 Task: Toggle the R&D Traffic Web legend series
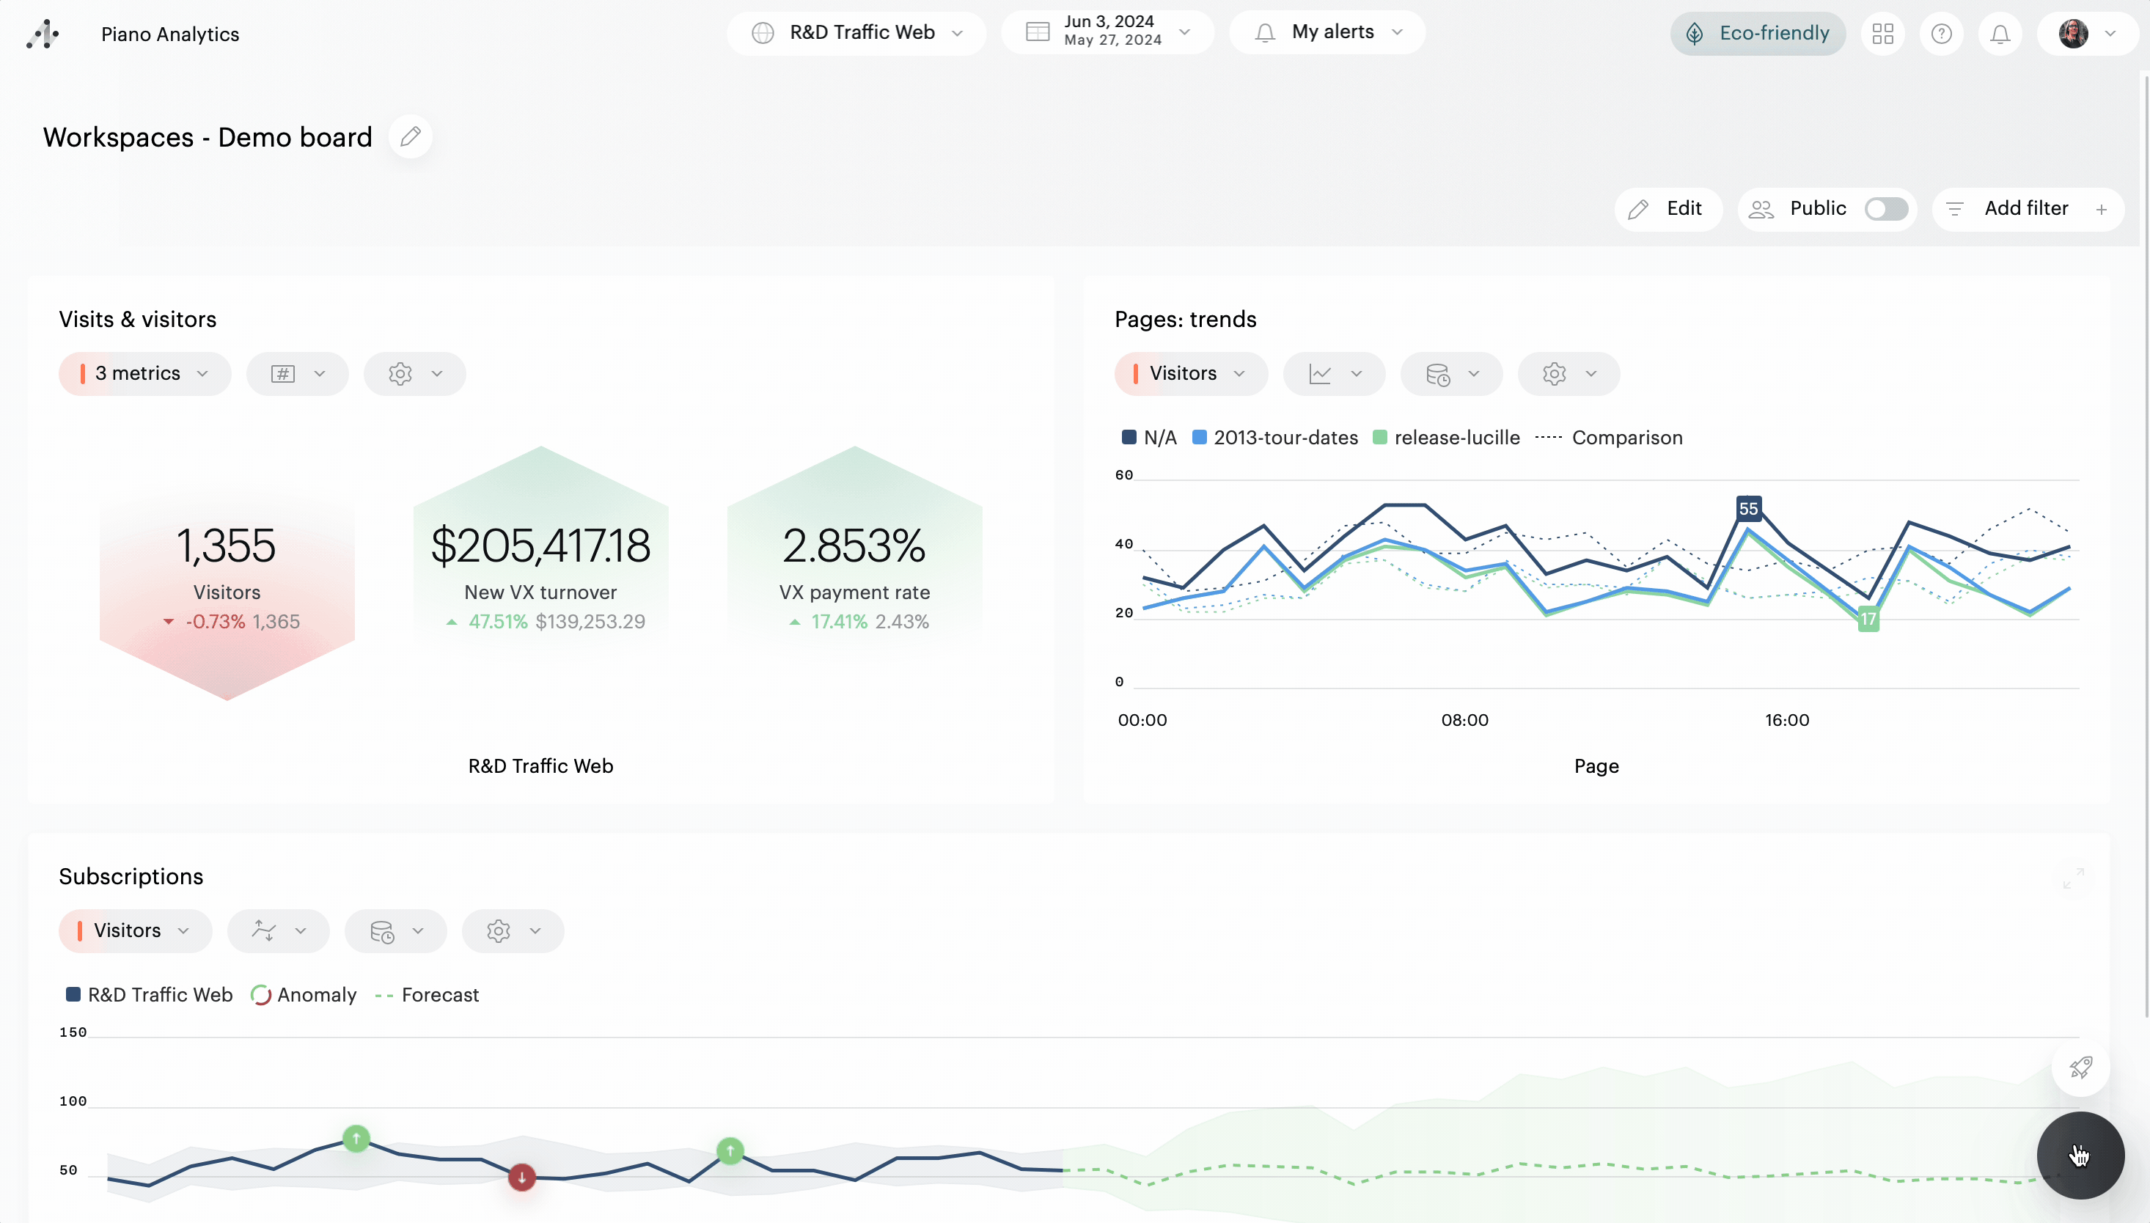click(149, 994)
